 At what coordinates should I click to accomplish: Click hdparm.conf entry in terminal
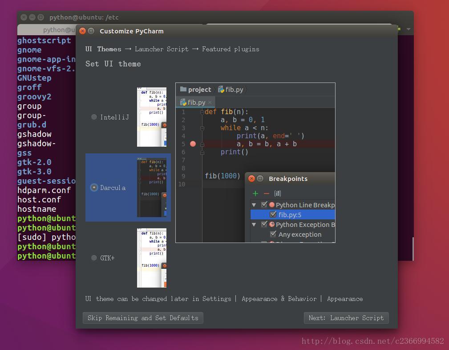(x=44, y=190)
